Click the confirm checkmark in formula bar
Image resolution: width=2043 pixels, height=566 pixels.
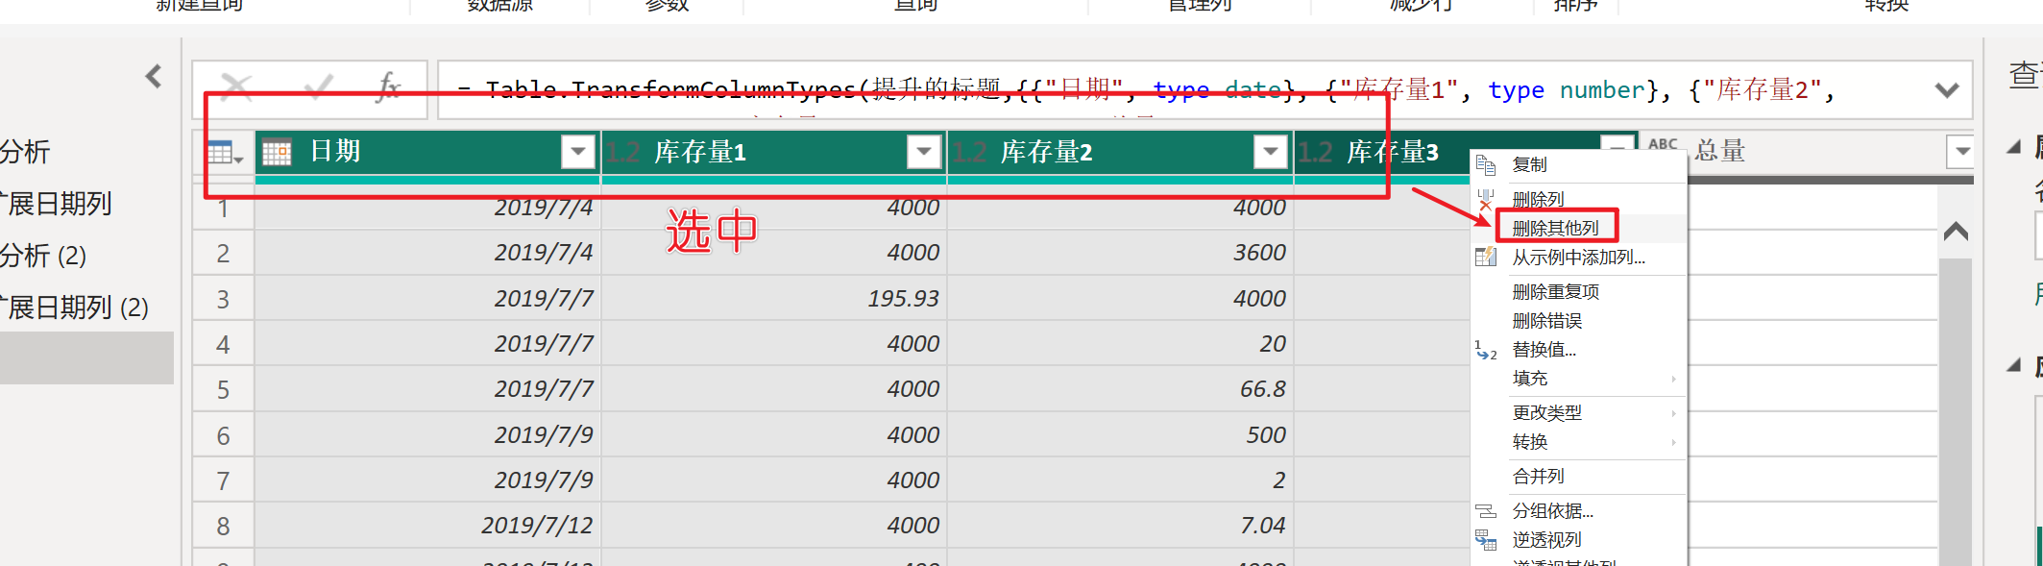click(x=318, y=87)
